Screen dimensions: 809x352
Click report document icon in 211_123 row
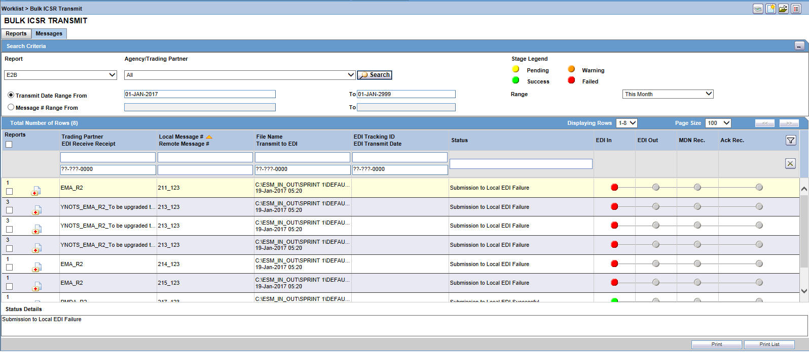click(x=36, y=191)
